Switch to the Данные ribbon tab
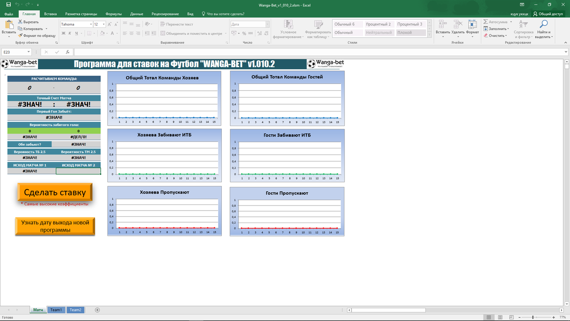The image size is (570, 321). point(137,14)
